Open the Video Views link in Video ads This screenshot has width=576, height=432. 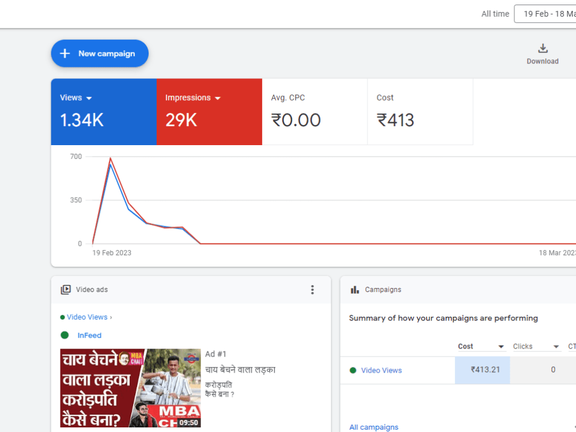click(x=87, y=317)
